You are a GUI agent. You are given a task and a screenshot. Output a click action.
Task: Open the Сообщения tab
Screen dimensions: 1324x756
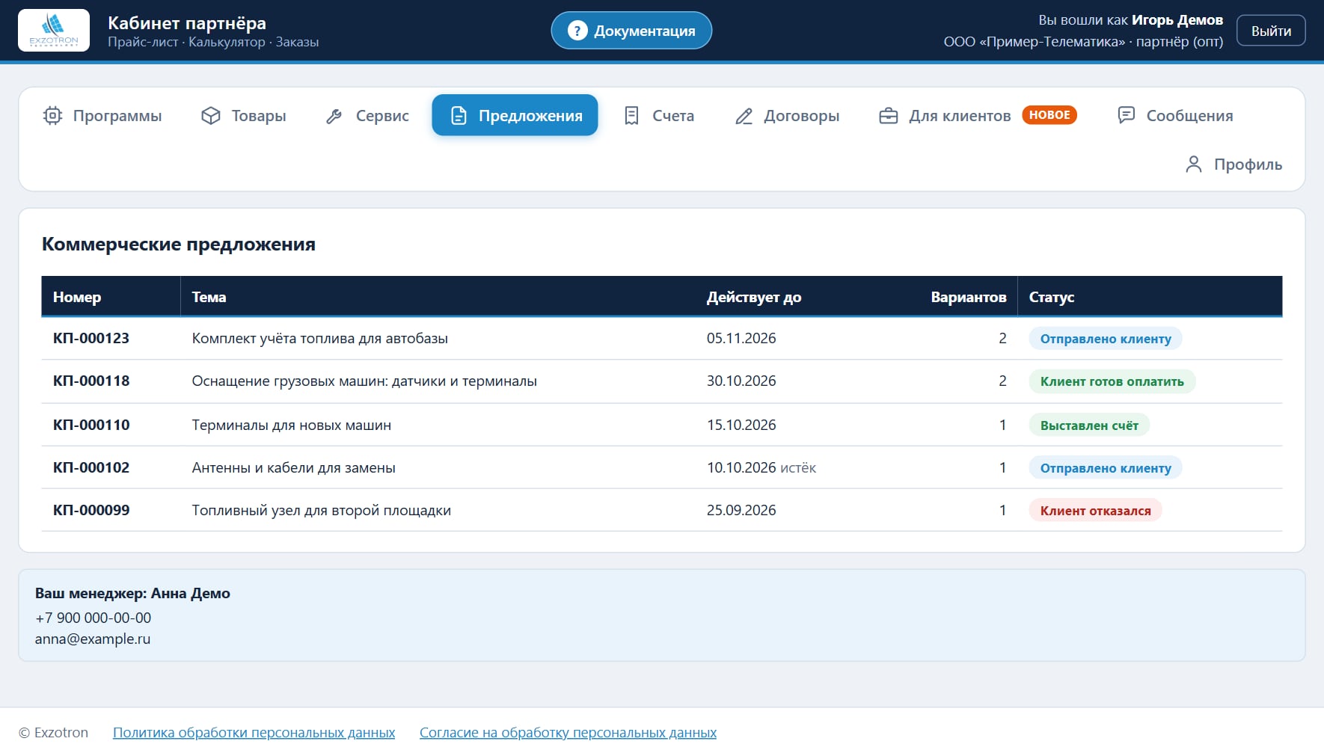click(x=1175, y=116)
